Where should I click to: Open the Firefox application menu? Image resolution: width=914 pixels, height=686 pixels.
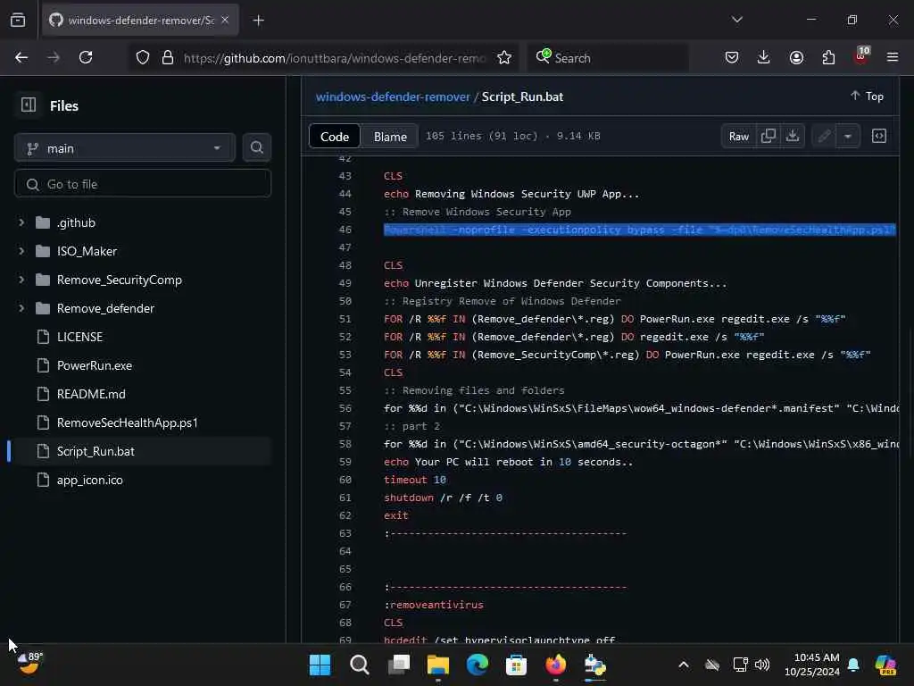tap(893, 58)
